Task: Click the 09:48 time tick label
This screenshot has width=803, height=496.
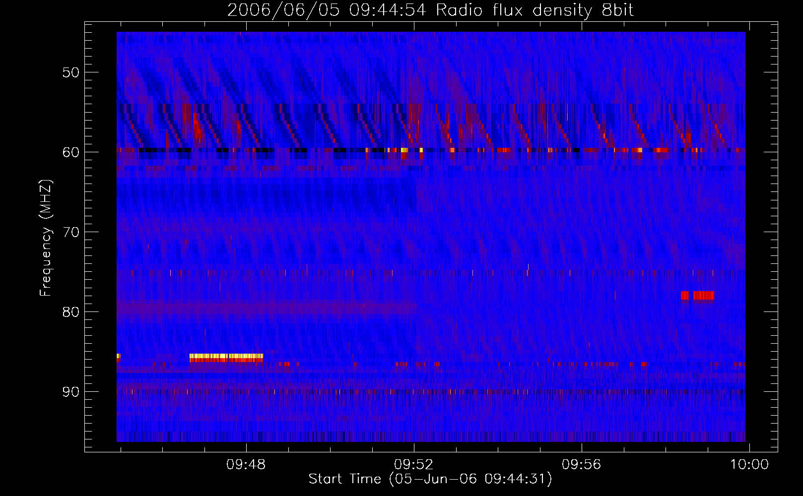Action: pyautogui.click(x=246, y=465)
